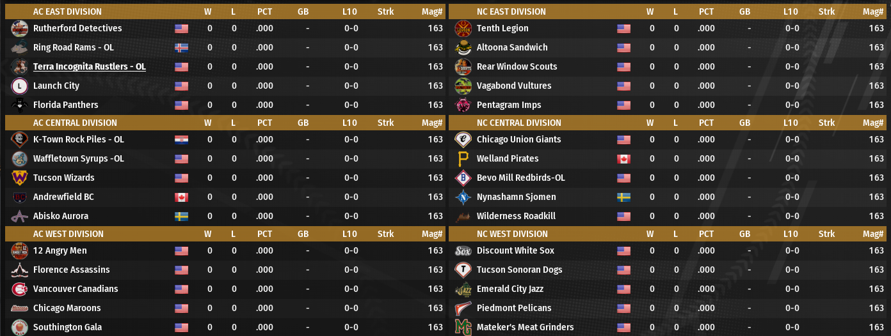
Task: Click the Chicago Union Giants logo
Action: pos(463,140)
